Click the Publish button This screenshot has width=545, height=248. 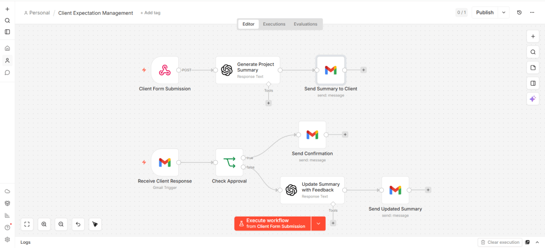(x=485, y=12)
